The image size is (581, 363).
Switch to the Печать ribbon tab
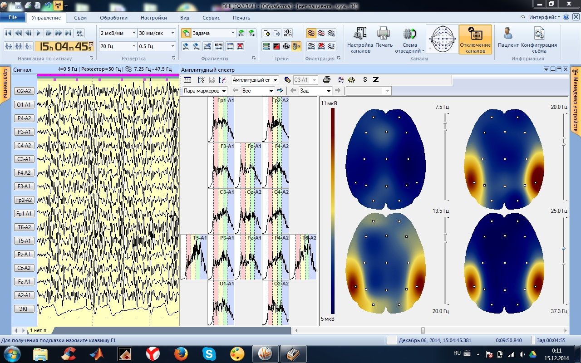[x=241, y=18]
